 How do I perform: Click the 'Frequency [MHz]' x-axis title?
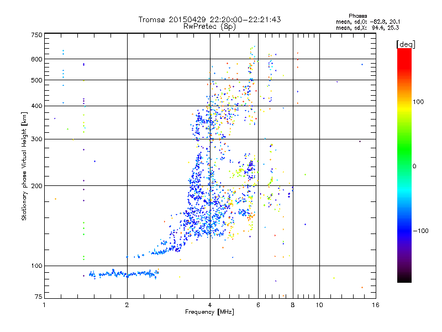click(x=209, y=312)
